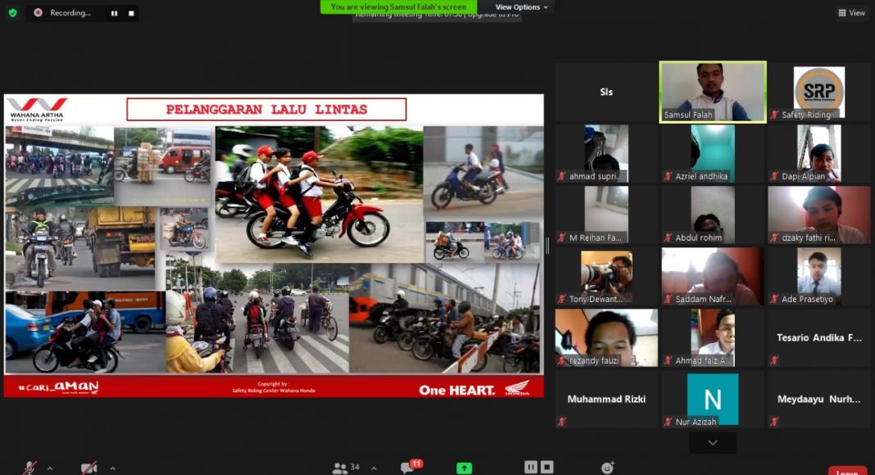Open the View Options dropdown
Viewport: 875px width, 475px height.
pos(522,7)
